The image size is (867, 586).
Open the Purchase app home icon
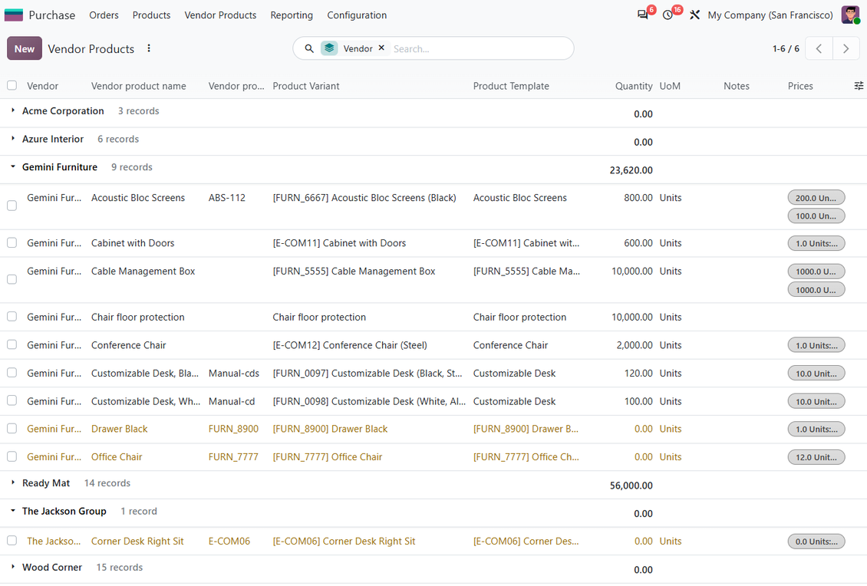pos(14,15)
